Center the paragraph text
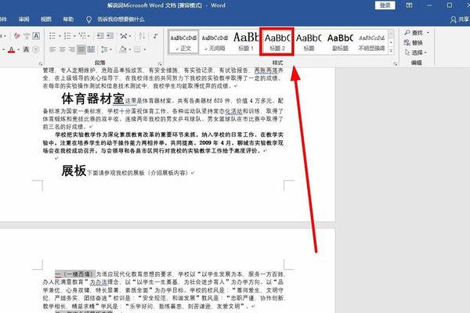470x313 pixels. tap(62, 49)
